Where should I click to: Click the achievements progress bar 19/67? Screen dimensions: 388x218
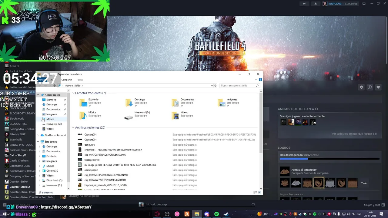click(x=329, y=159)
